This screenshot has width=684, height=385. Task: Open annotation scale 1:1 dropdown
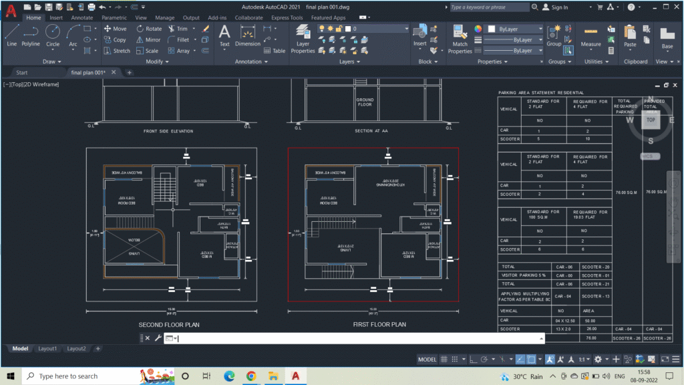pyautogui.click(x=584, y=359)
